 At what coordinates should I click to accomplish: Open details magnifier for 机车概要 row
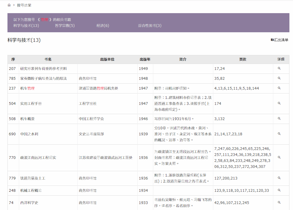point(279,119)
